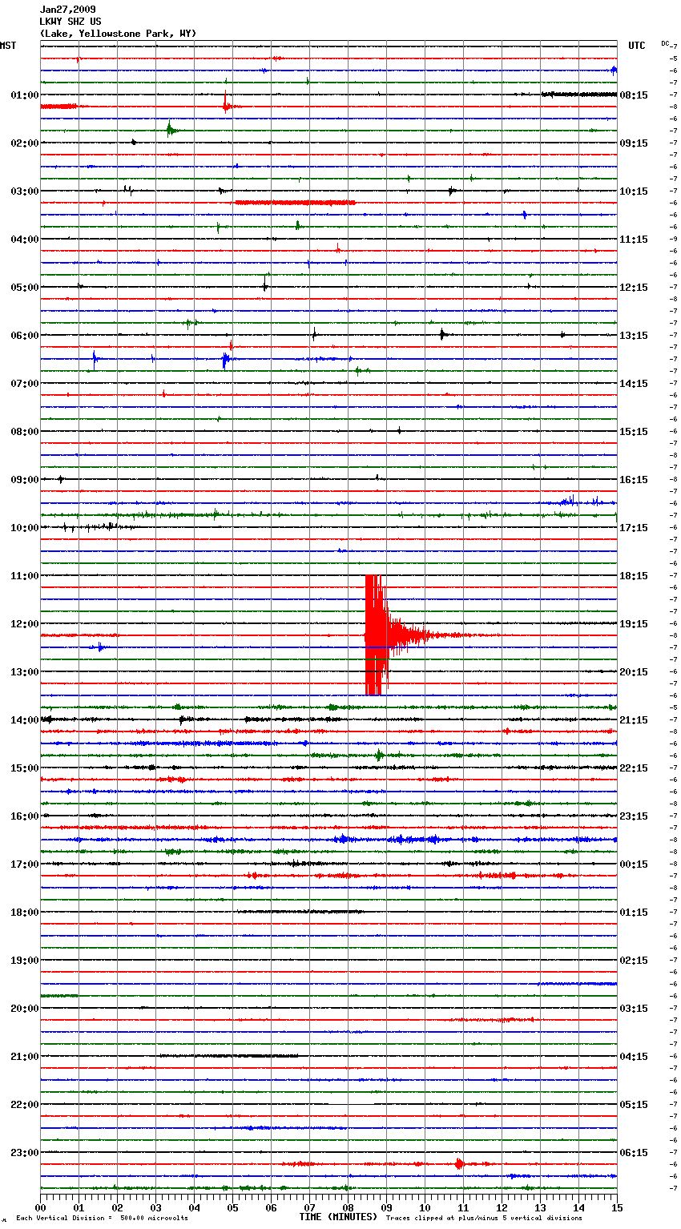Click the 19:00 MST time label
The width and height of the screenshot is (681, 1229).
[x=24, y=961]
